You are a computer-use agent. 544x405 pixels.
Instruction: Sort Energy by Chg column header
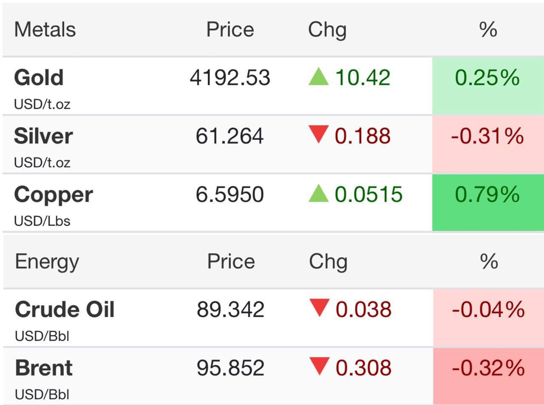328,262
